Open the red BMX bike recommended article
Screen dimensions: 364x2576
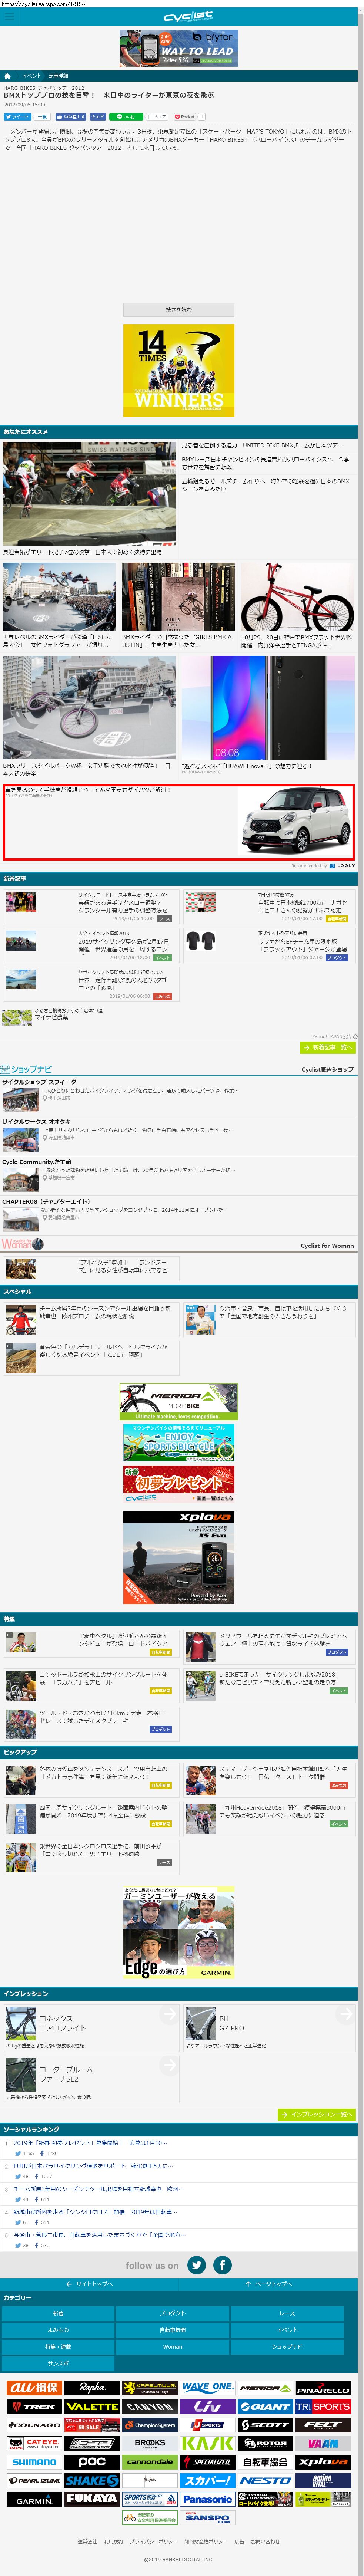297,597
